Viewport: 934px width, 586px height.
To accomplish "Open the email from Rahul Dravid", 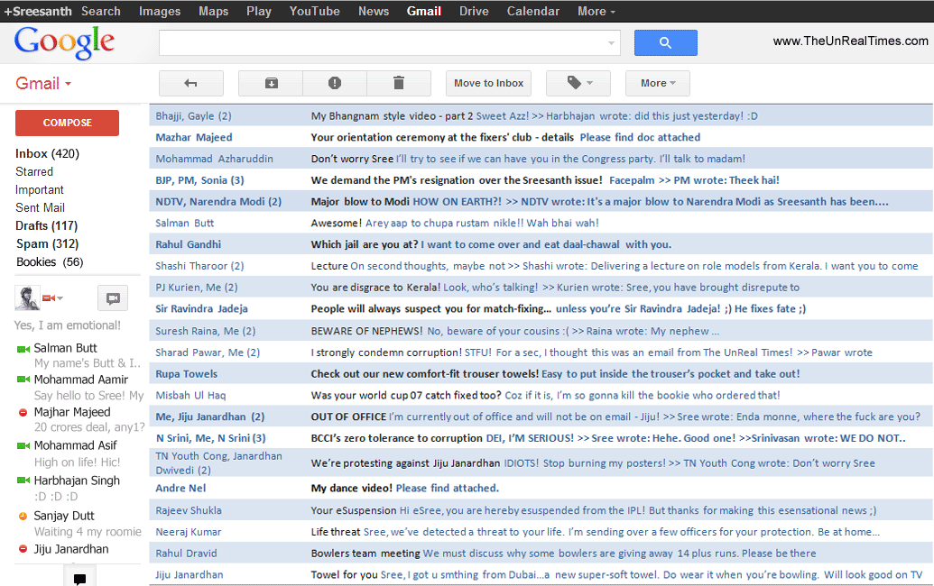I will (x=541, y=554).
